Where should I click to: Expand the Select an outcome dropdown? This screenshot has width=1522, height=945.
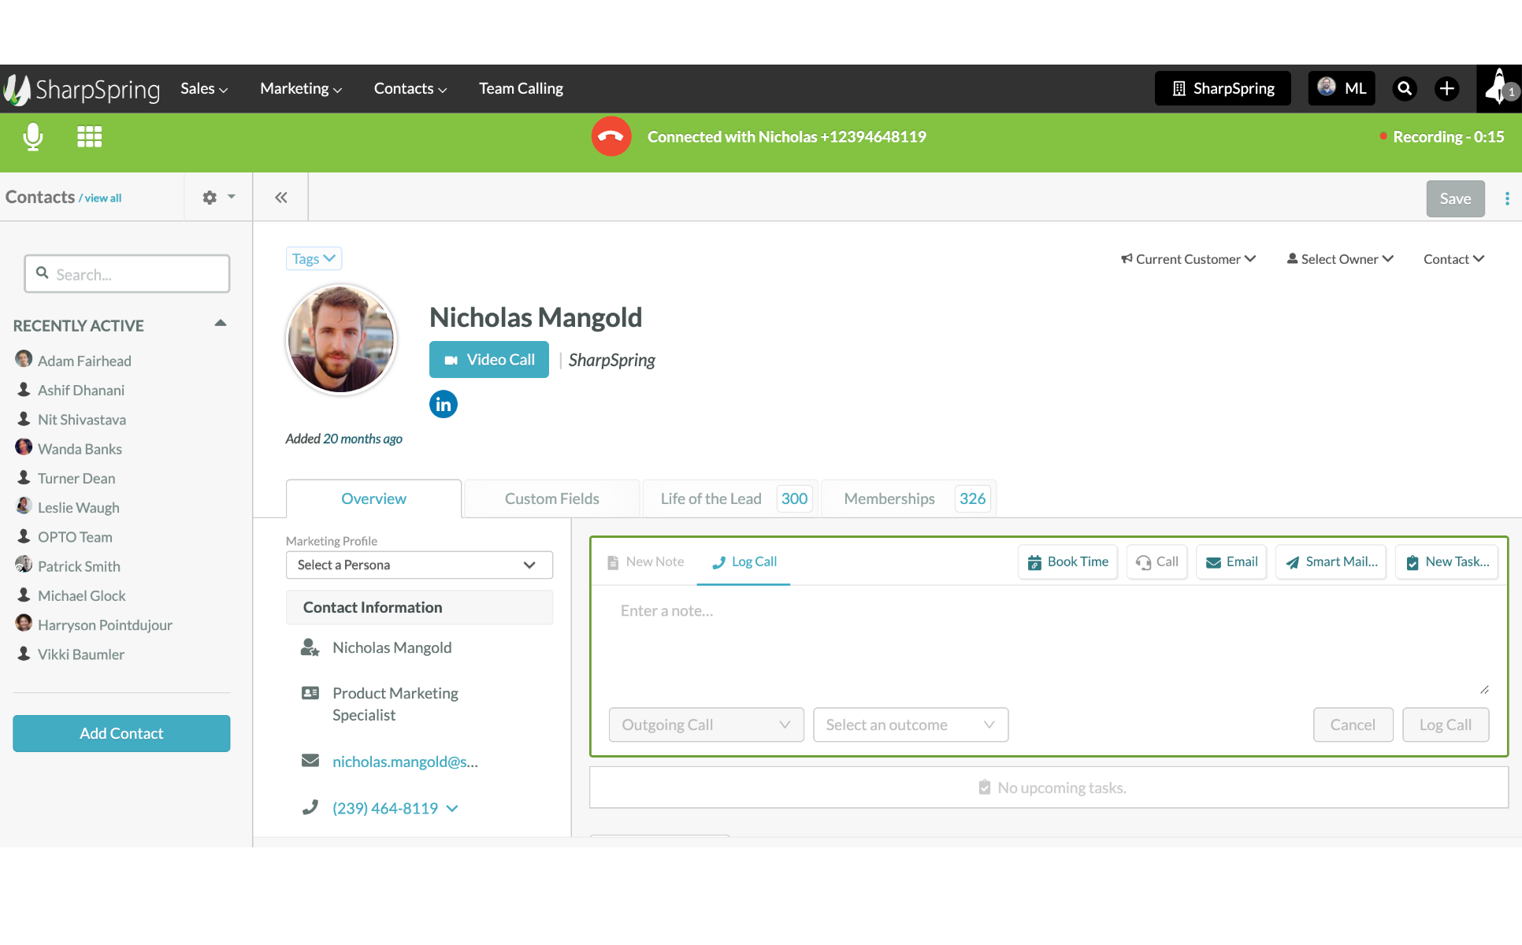click(x=910, y=724)
